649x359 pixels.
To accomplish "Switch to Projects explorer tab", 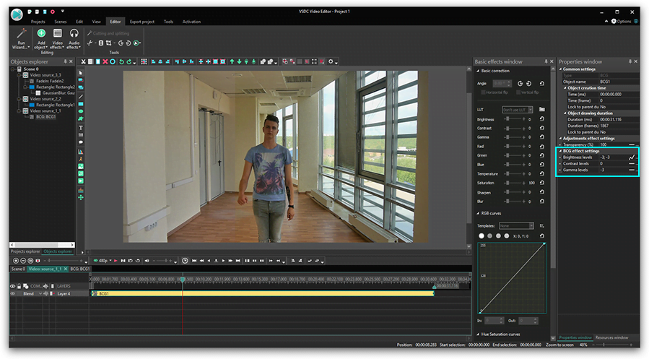I will (x=25, y=251).
